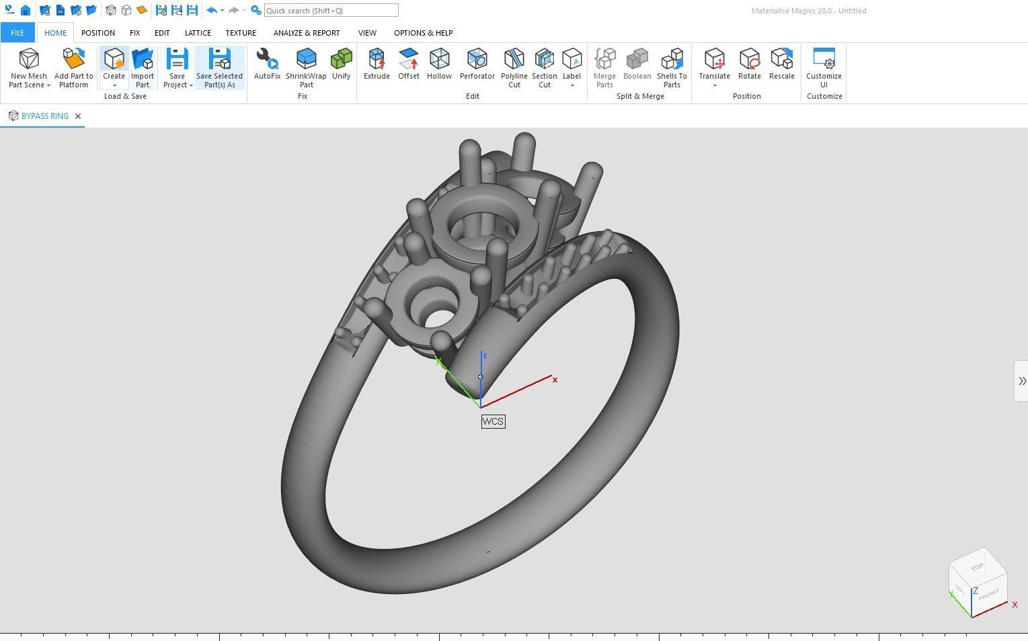The image size is (1028, 641).
Task: Click Save Selected Part(s) As
Action: click(220, 67)
